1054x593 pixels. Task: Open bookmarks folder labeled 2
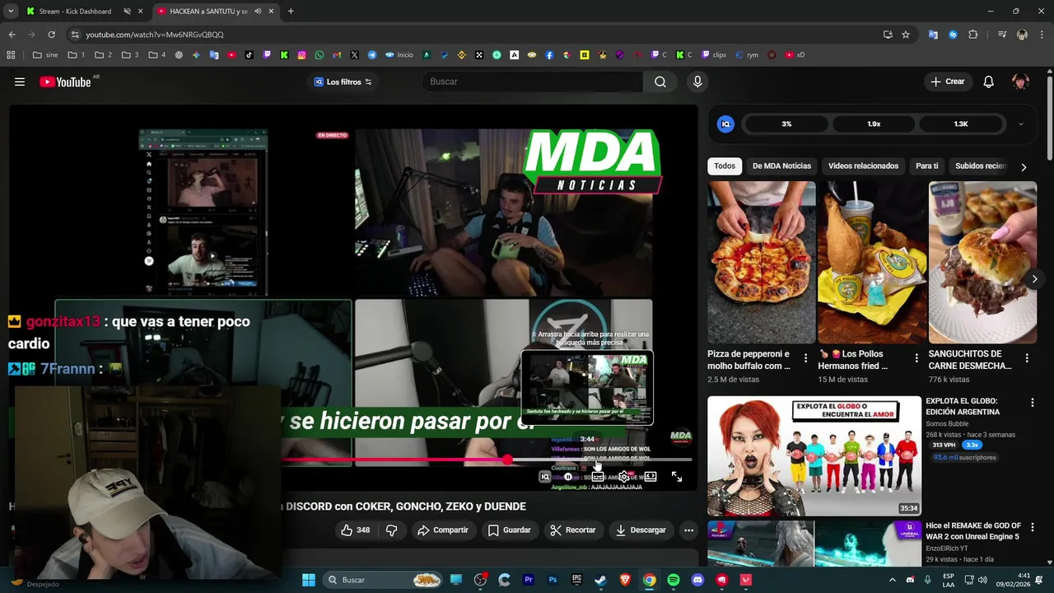pos(103,55)
